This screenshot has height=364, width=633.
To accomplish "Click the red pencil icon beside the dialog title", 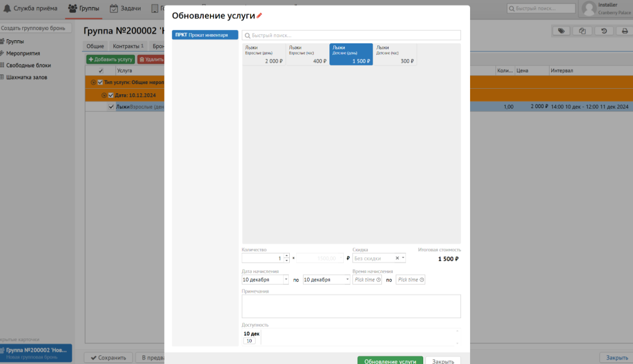I will (x=259, y=16).
